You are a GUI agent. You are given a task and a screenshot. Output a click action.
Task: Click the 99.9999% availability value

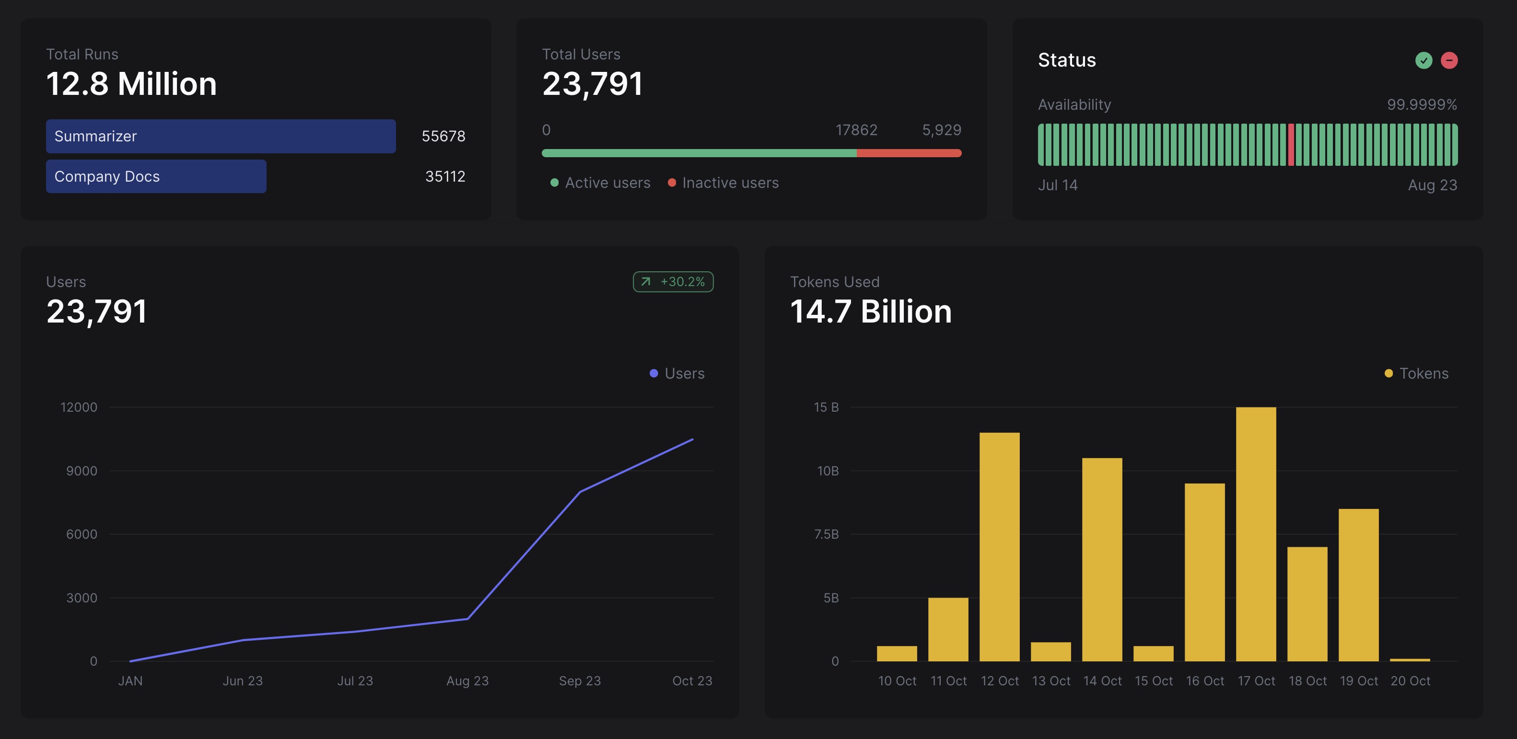[x=1422, y=104]
